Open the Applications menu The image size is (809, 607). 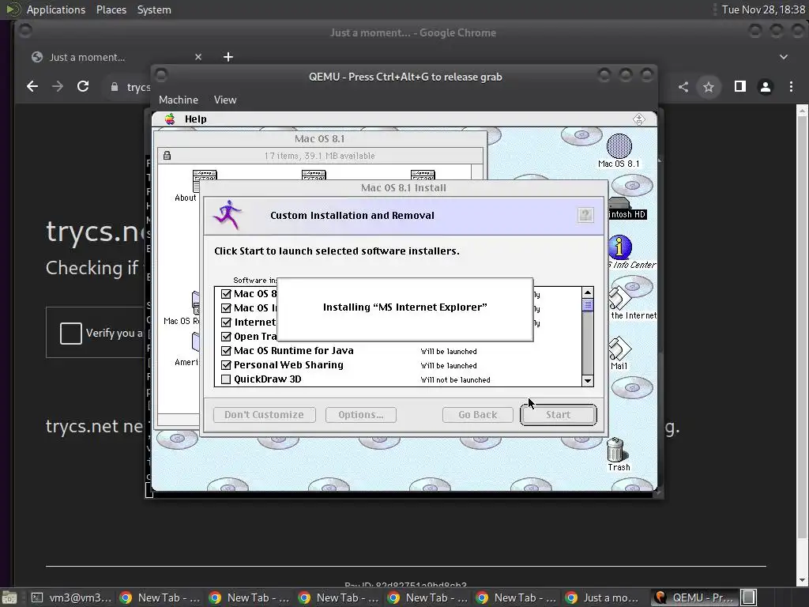(x=56, y=9)
